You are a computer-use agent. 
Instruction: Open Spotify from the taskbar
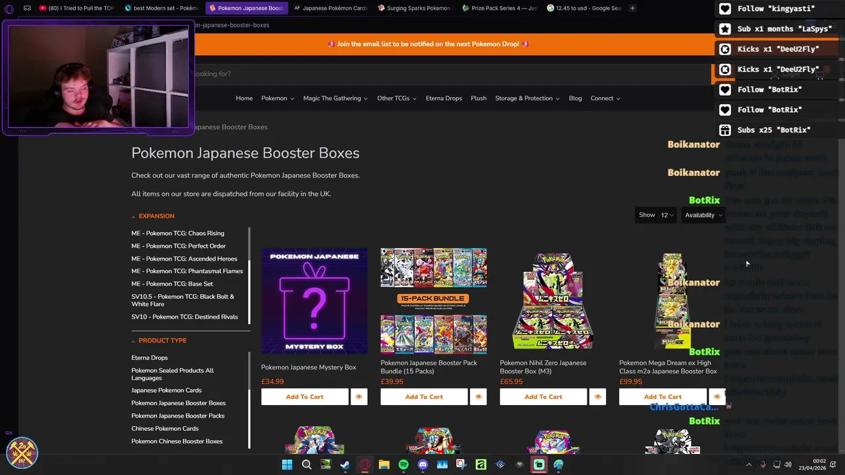coord(403,465)
